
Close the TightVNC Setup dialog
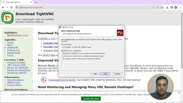pos(122,27)
